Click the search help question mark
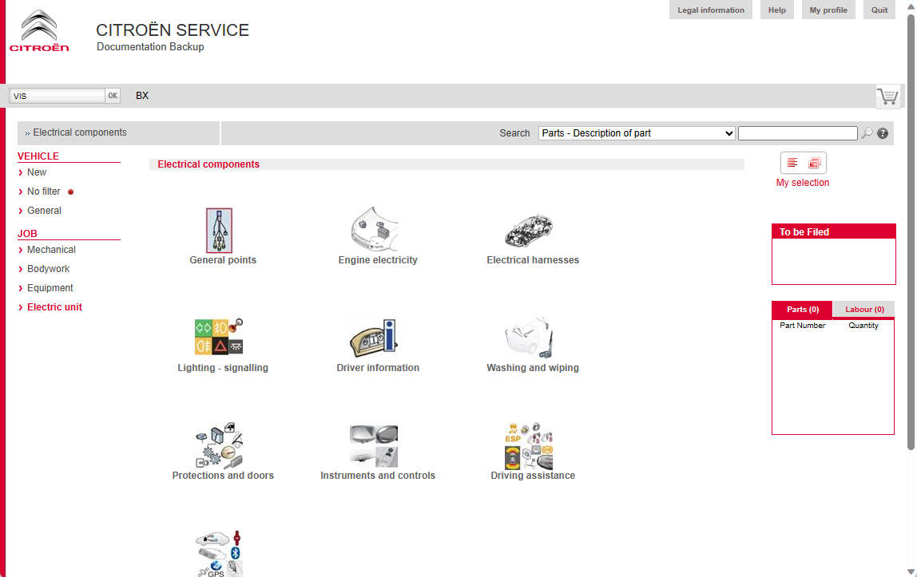 [x=883, y=133]
